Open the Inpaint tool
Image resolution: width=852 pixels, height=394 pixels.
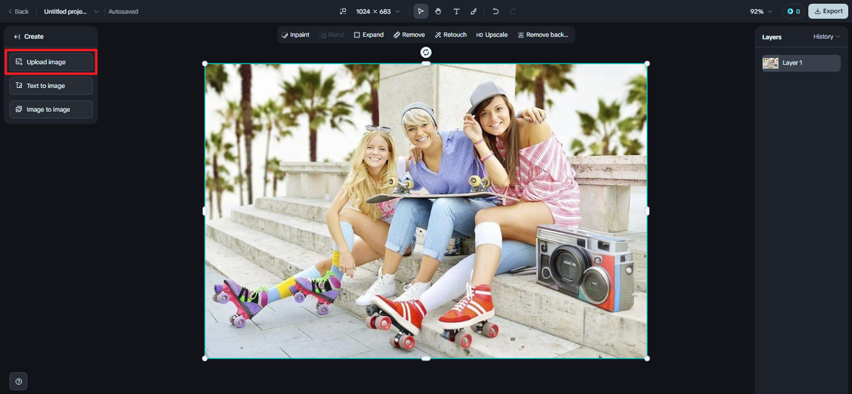click(296, 35)
